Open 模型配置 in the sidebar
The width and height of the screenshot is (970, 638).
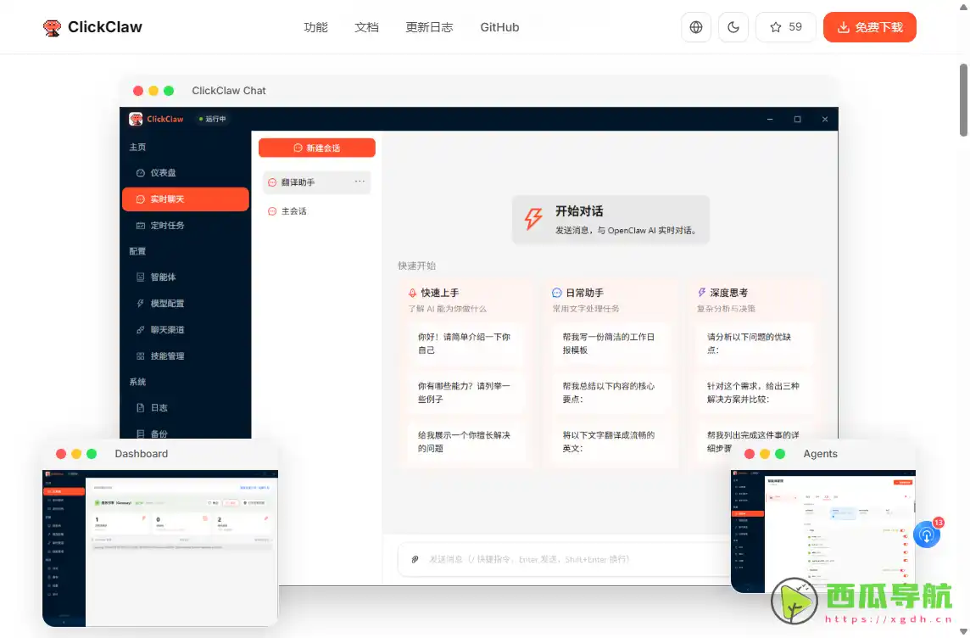coord(186,303)
